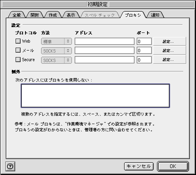Click the Web proxy address field
The height and width of the screenshot is (175, 196).
point(104,41)
